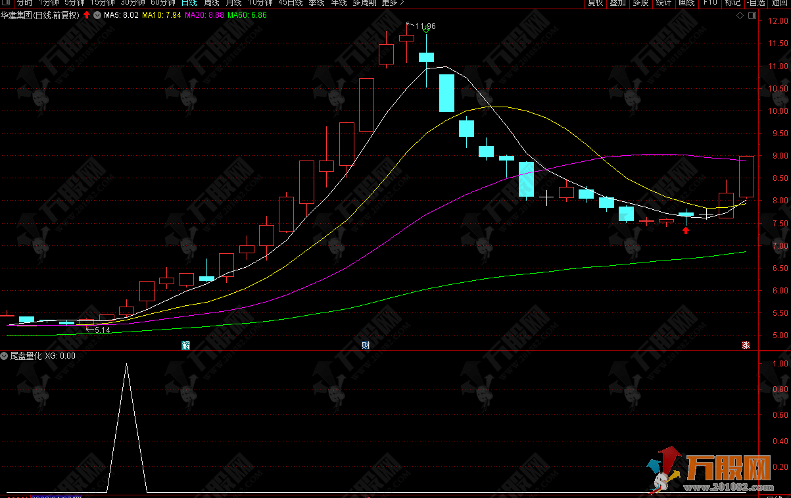Click the MA5: 8.02 label
791x498 pixels.
tap(121, 14)
